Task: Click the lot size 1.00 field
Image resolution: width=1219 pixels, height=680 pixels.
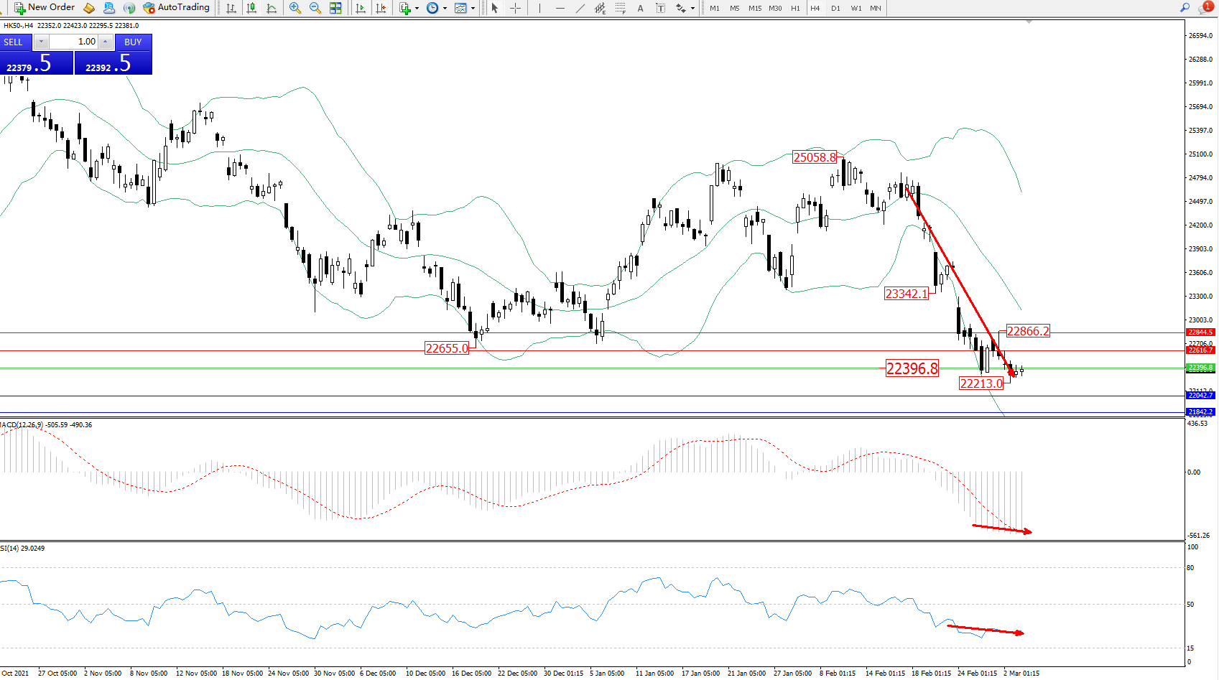Action: click(73, 42)
